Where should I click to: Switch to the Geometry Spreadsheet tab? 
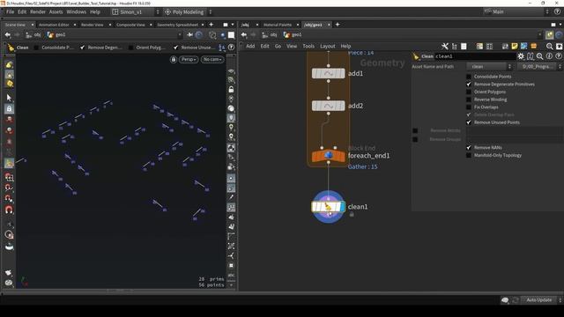click(x=178, y=25)
